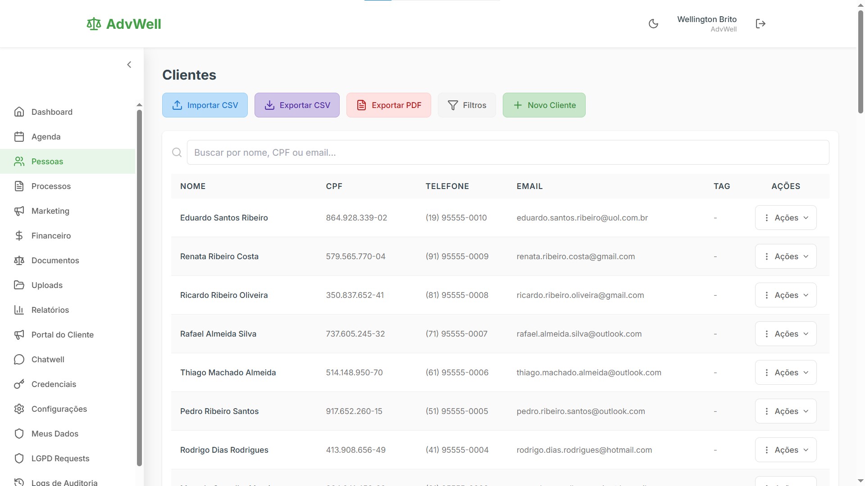
Task: Click the Importar CSV button
Action: tap(205, 105)
